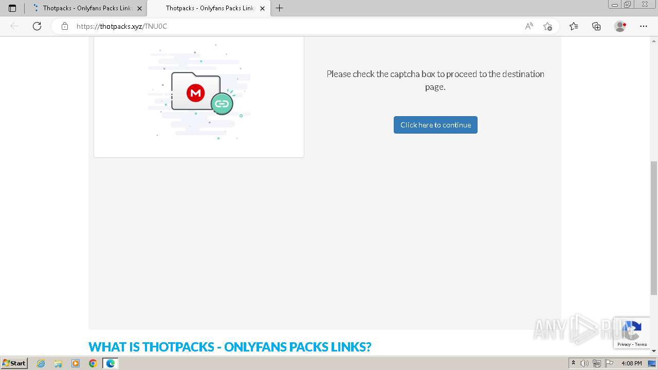Click the 'What is Thotpacks' heading
The height and width of the screenshot is (370, 658).
point(230,347)
